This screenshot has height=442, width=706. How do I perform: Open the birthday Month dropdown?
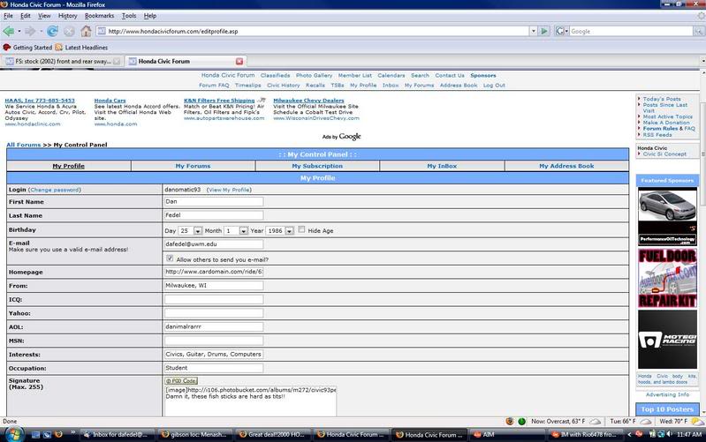[x=243, y=230]
